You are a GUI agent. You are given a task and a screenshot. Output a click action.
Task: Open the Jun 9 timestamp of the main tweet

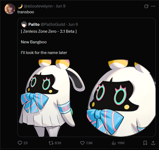coord(61,6)
